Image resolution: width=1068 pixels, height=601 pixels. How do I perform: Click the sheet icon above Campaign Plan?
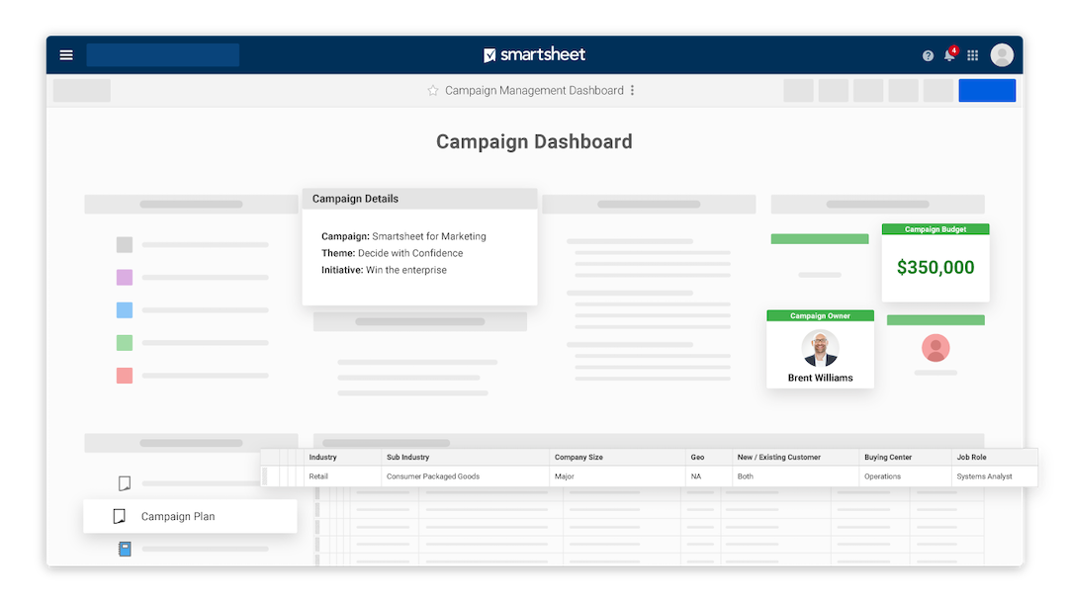click(125, 483)
